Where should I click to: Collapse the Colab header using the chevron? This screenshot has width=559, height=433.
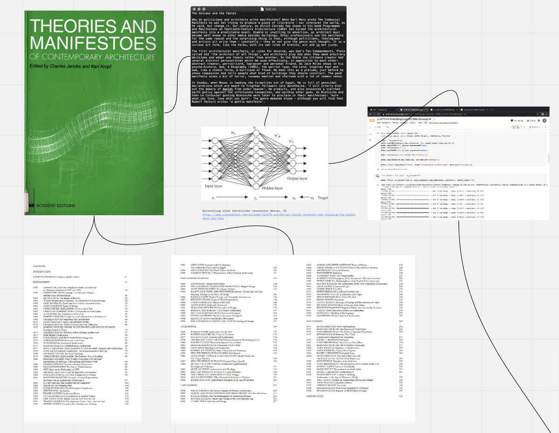point(545,126)
